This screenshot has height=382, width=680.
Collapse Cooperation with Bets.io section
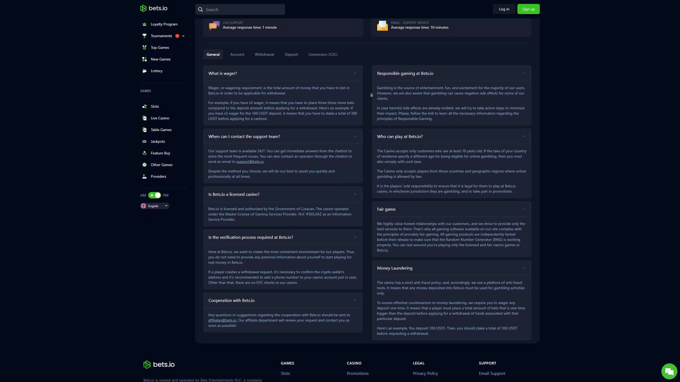click(355, 300)
